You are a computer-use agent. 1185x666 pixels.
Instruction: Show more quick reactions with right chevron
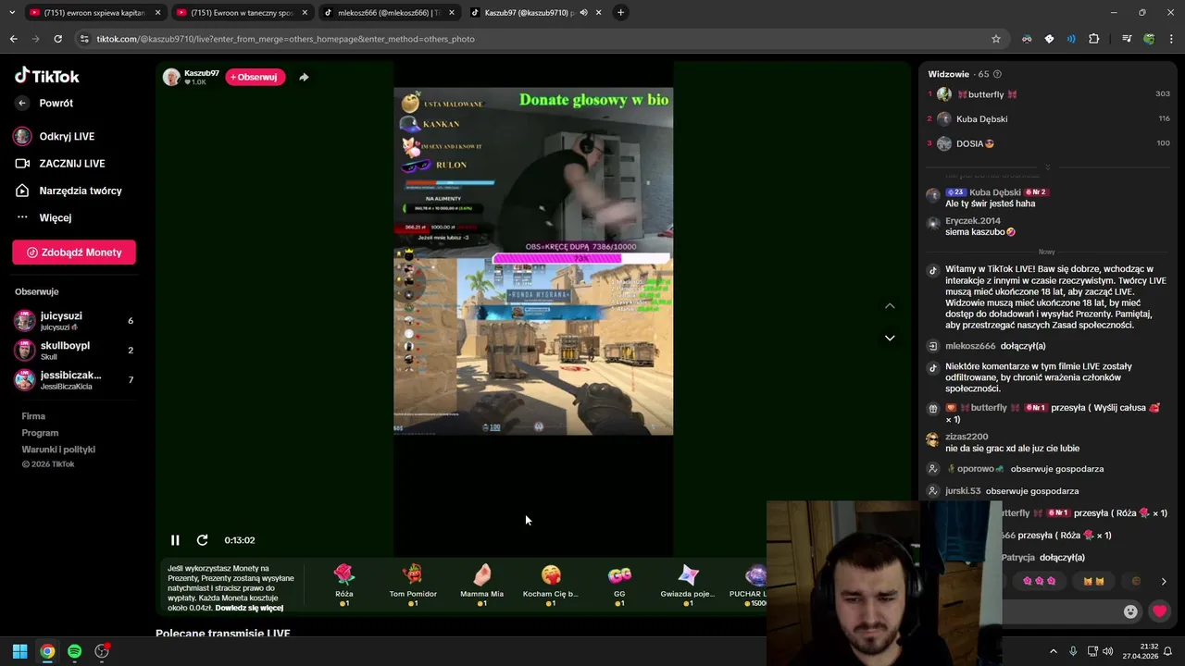tap(1164, 581)
